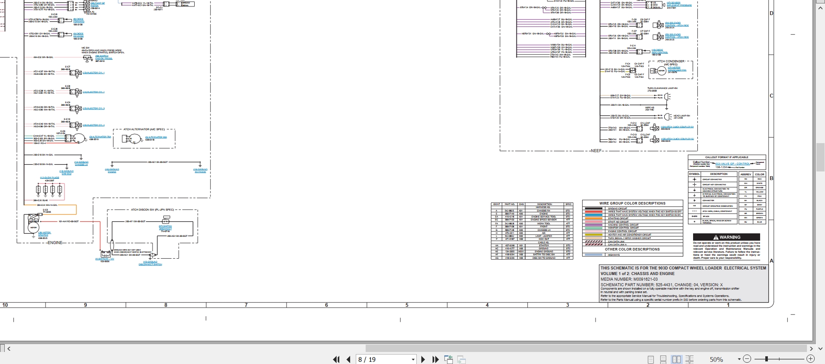This screenshot has height=364, width=825.
Task: Click the horizontal scrollbar right arrow
Action: [811, 349]
